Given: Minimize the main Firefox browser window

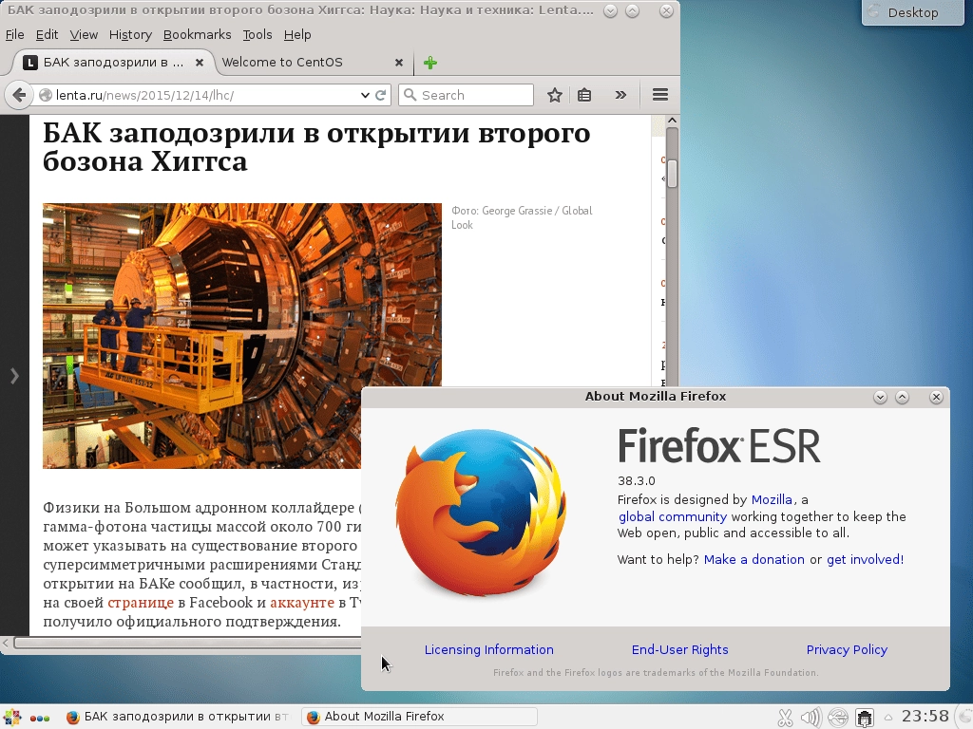Looking at the screenshot, I should [x=610, y=11].
